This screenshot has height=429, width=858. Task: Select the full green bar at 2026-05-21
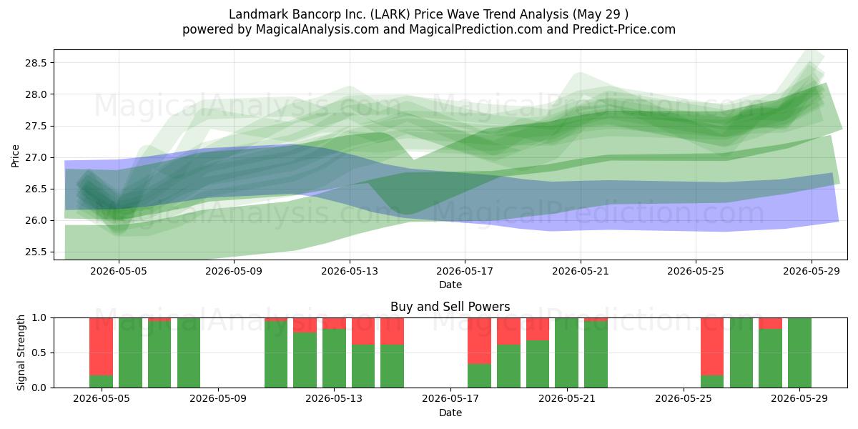click(567, 352)
